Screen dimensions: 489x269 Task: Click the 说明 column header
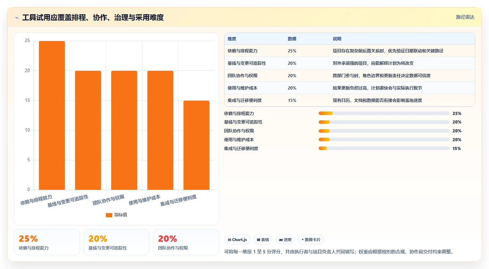click(x=337, y=39)
